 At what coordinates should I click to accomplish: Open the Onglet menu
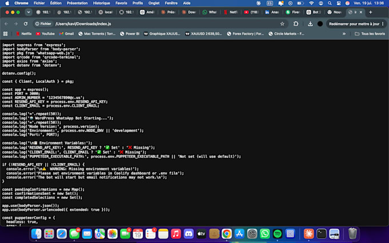point(154,3)
